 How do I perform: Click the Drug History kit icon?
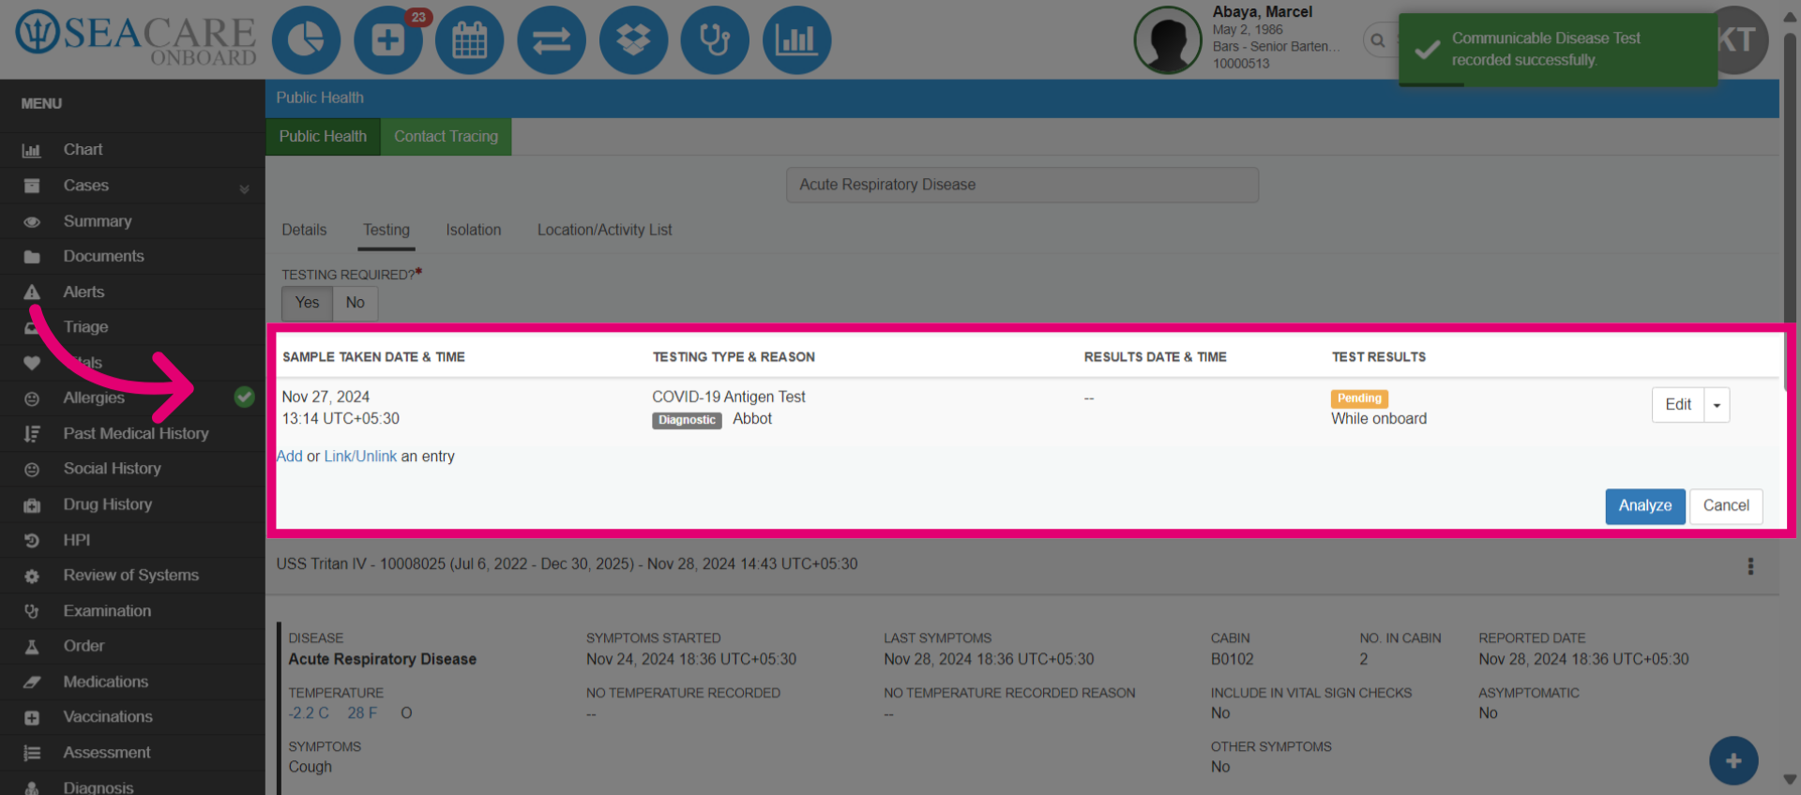pyautogui.click(x=32, y=505)
